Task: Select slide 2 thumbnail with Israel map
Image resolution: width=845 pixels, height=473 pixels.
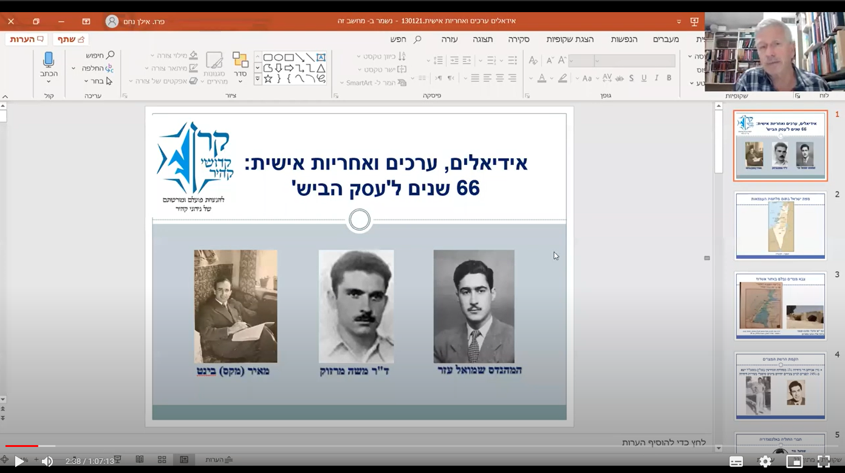Action: tap(781, 226)
